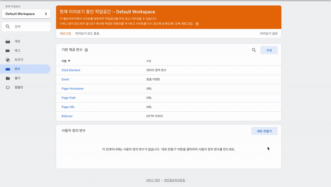The width and height of the screenshot is (331, 187).
Task: Click the 새로고침 refresh tab
Action: 65,34
